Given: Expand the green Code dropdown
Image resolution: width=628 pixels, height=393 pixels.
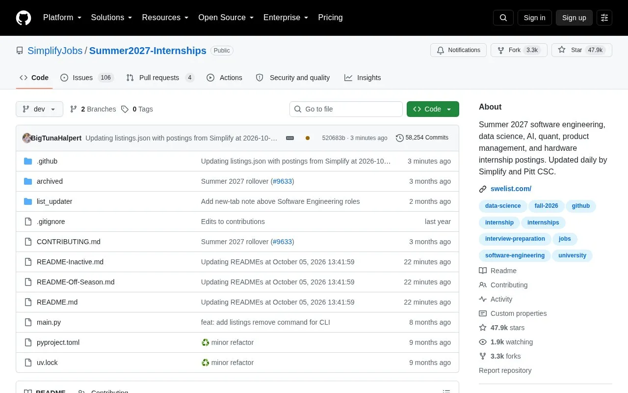Looking at the screenshot, I should tap(433, 109).
